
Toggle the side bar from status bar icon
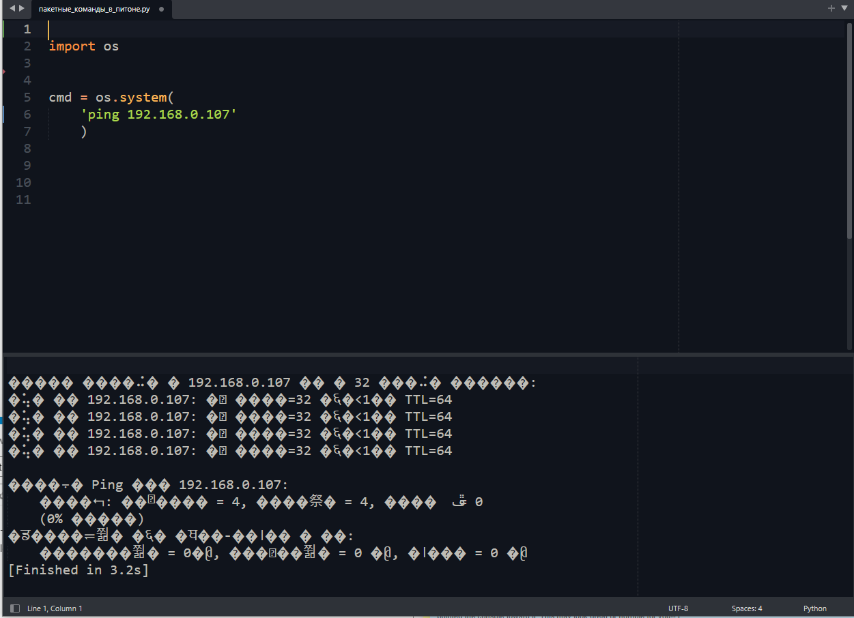coord(15,608)
